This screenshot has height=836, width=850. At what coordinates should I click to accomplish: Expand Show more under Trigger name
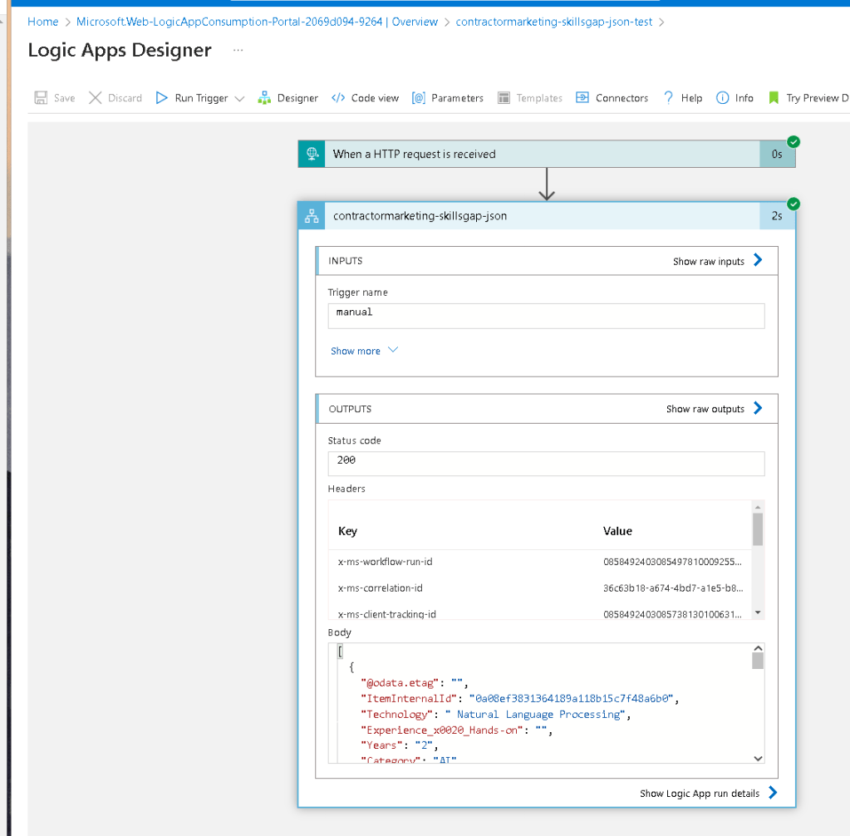tap(364, 351)
